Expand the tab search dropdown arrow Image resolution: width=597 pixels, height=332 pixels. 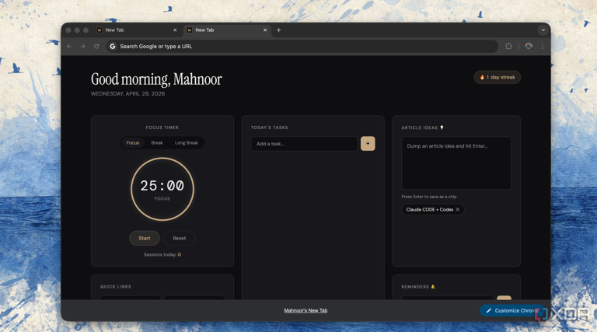(543, 30)
